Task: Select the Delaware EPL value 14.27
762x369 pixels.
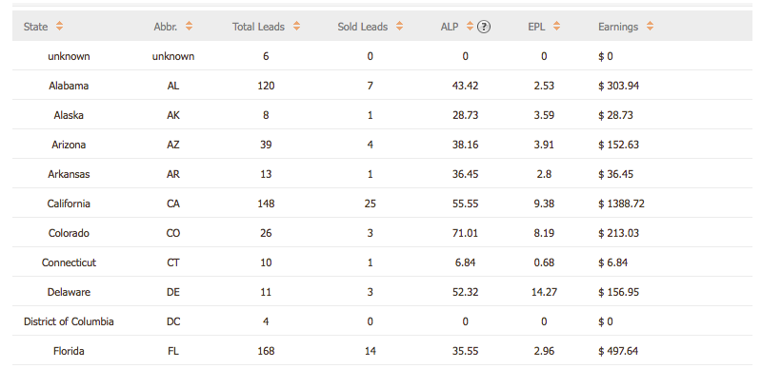Action: coord(544,292)
